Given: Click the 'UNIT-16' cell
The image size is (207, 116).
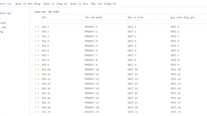Looking at the screenshot, I should pyautogui.click(x=133, y=98).
